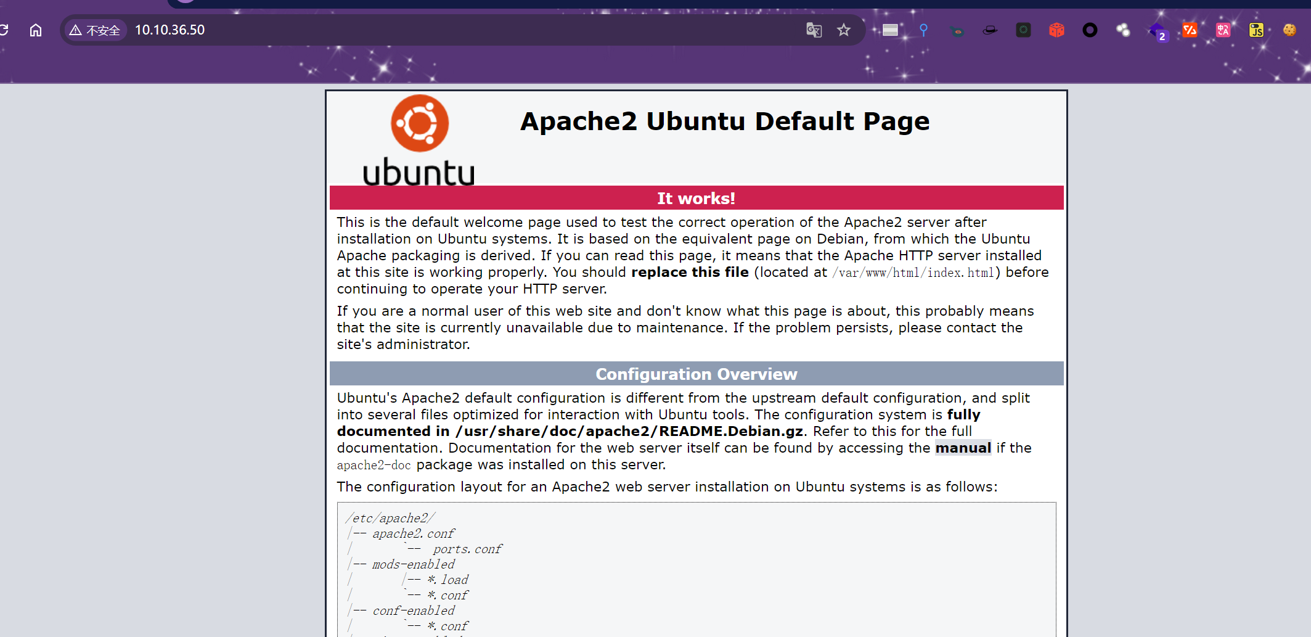1311x637 pixels.
Task: Click the 'ports.conf' tree entry
Action: coord(467,549)
